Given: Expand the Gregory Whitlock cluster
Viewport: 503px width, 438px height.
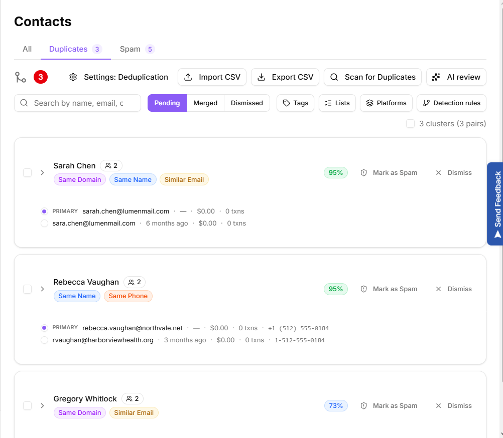Looking at the screenshot, I should coord(42,406).
